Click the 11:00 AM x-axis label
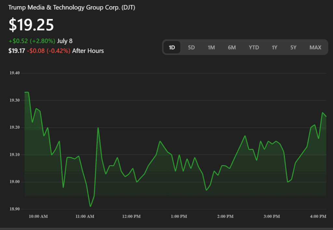The image size is (333, 230). point(85,216)
